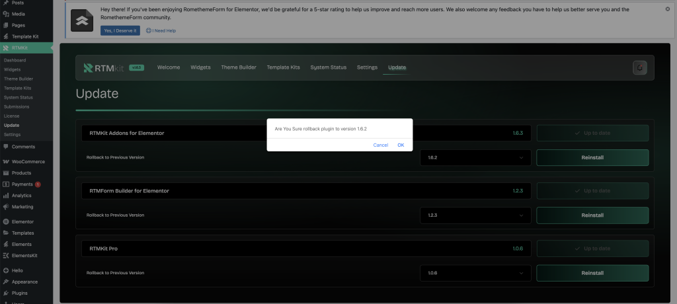This screenshot has height=304, width=677.
Task: Click RTMKit Addons for Elementor title
Action: coord(127,133)
